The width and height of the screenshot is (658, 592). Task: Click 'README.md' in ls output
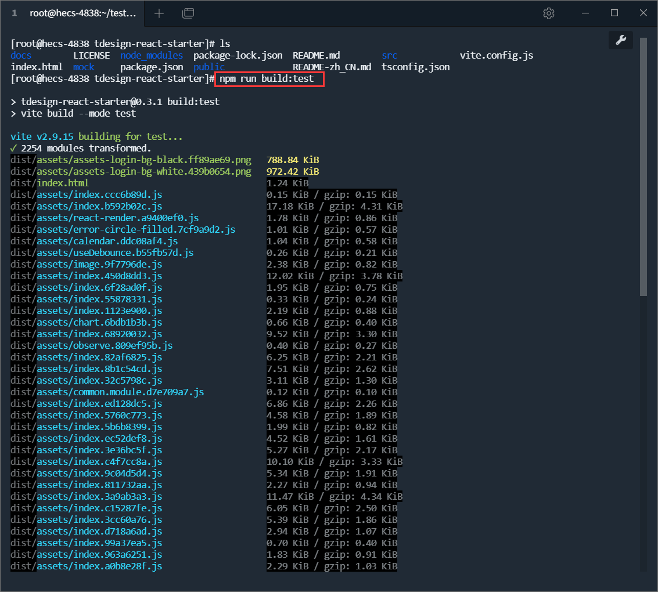pyautogui.click(x=317, y=55)
